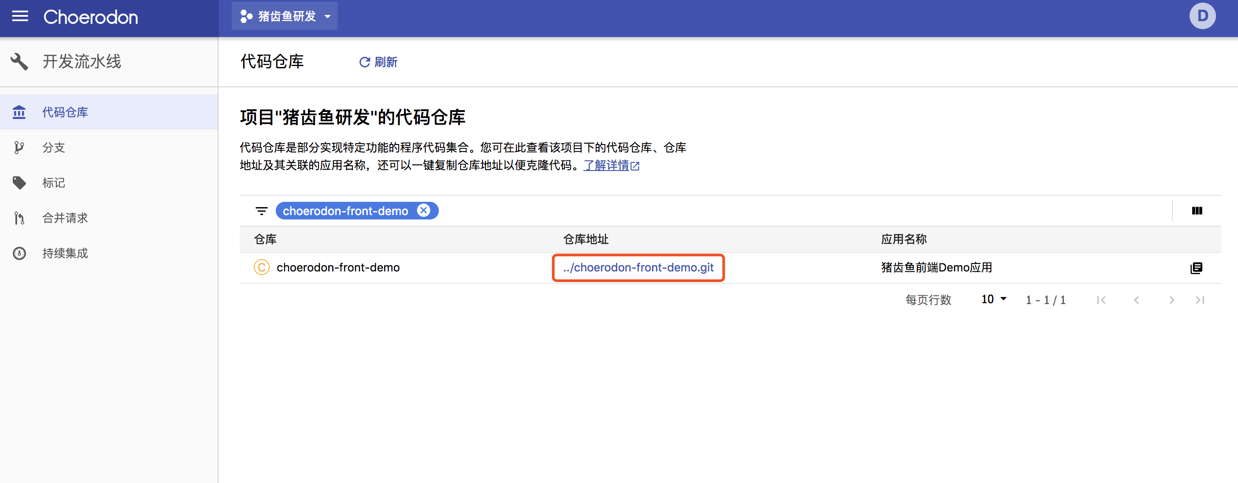The height and width of the screenshot is (483, 1238).
Task: Open the 标记 sidebar item
Action: [109, 182]
